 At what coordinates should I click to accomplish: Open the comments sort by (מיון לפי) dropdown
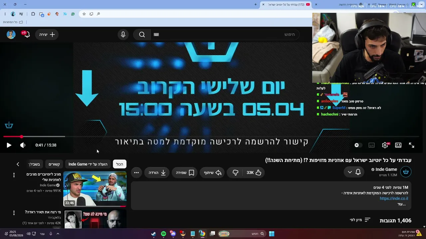(360, 220)
